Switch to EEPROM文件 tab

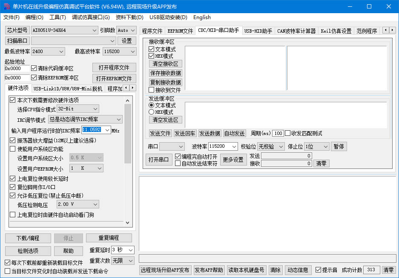[180, 31]
